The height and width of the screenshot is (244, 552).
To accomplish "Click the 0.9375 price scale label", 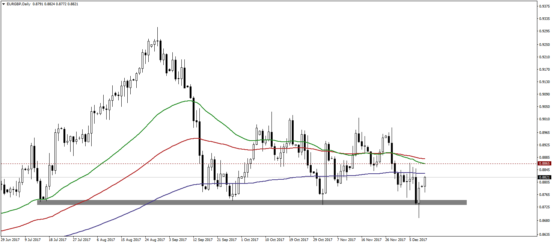I will (545, 6).
